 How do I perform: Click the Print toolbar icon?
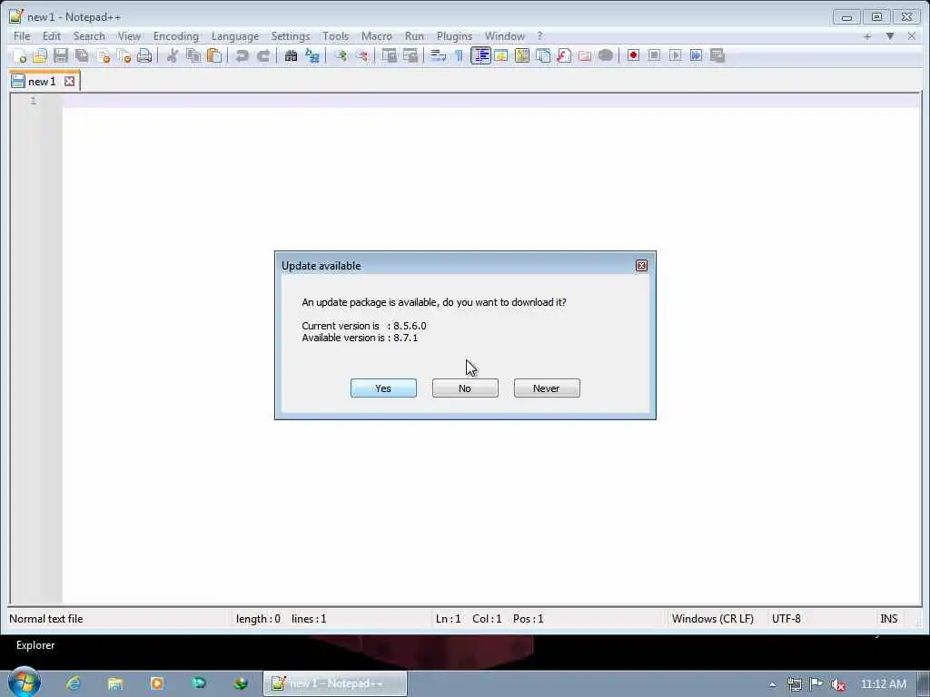pos(144,55)
